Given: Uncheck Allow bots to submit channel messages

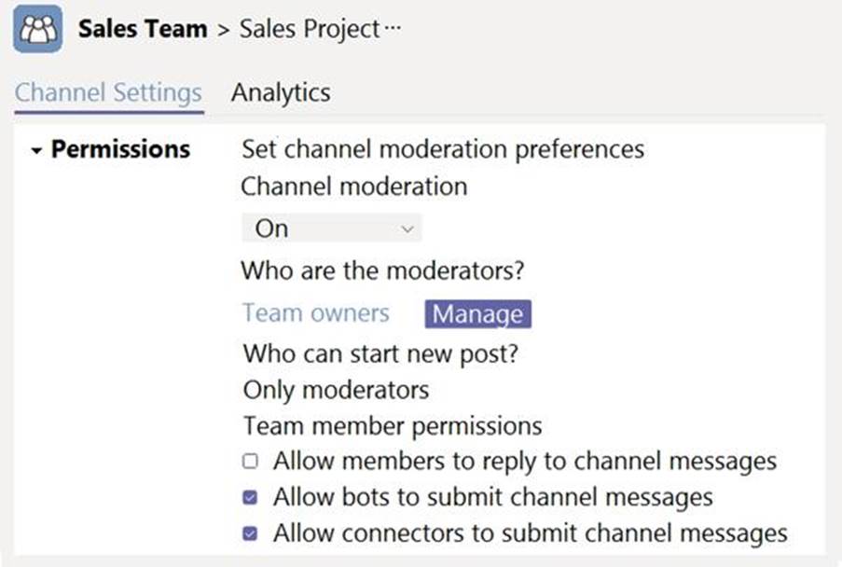Looking at the screenshot, I should tap(250, 498).
